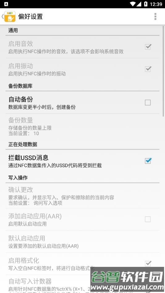This screenshot has width=165, height=293.
Task: Toggle the 启用格式化 checkbox
Action: tap(148, 263)
